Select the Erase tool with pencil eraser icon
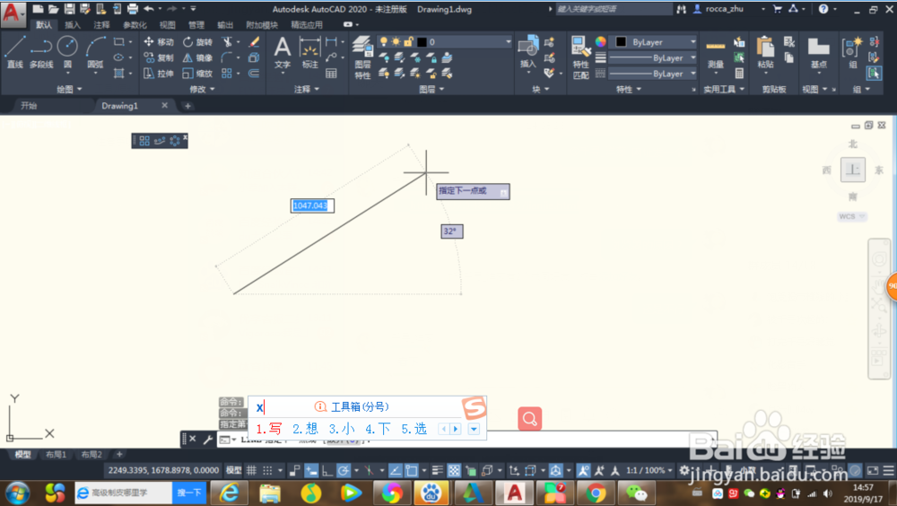 pos(254,42)
